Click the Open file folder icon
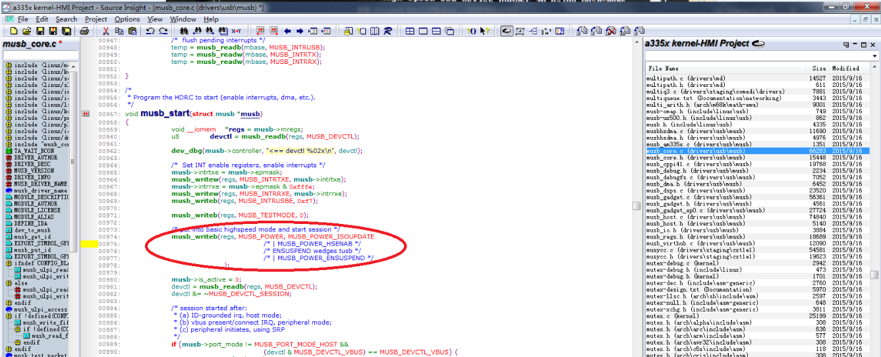The image size is (881, 357). 26,31
